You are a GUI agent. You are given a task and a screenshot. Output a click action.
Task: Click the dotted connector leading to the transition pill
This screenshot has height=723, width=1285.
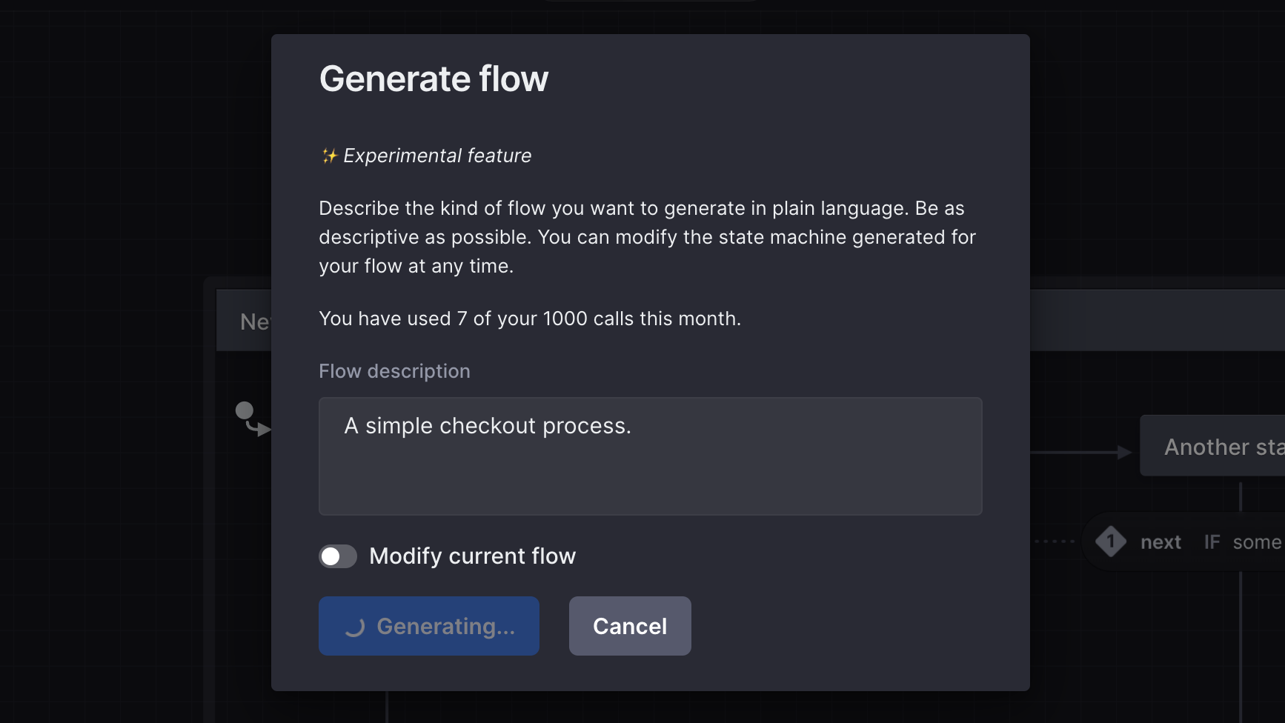click(1056, 542)
